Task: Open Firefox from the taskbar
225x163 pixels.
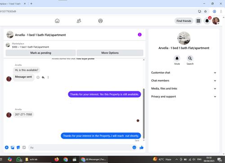Action: [x=57, y=159]
